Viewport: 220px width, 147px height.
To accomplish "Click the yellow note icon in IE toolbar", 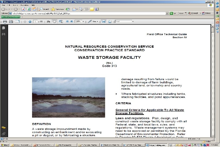I will (92, 9).
